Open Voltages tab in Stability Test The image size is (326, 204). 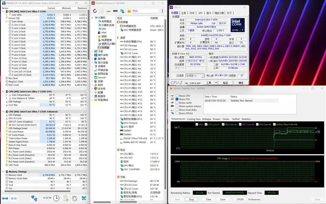click(207, 119)
